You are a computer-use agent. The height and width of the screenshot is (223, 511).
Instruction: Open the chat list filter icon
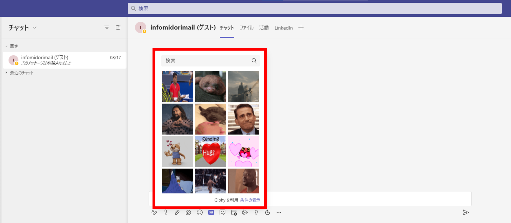click(107, 27)
